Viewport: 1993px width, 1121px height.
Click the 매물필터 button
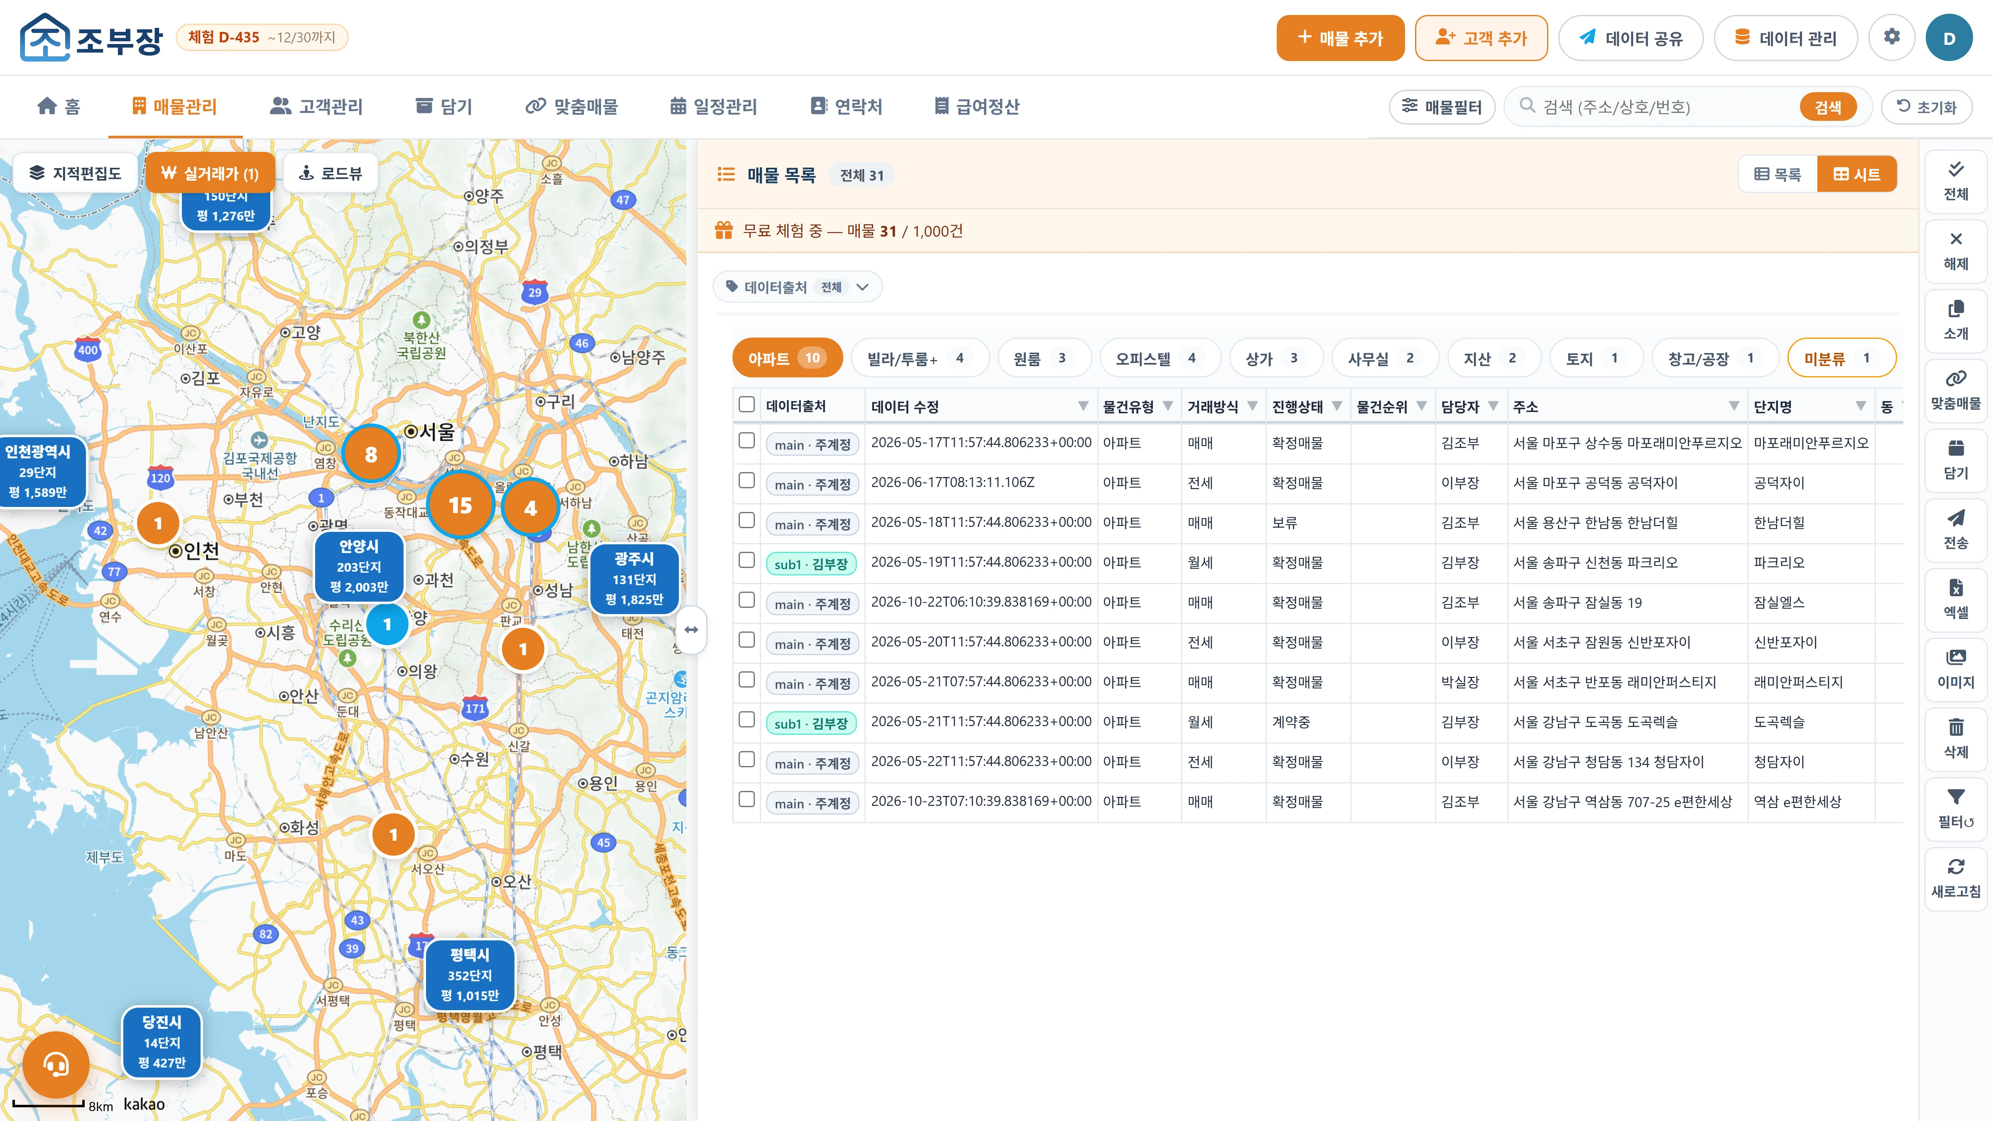1441,107
